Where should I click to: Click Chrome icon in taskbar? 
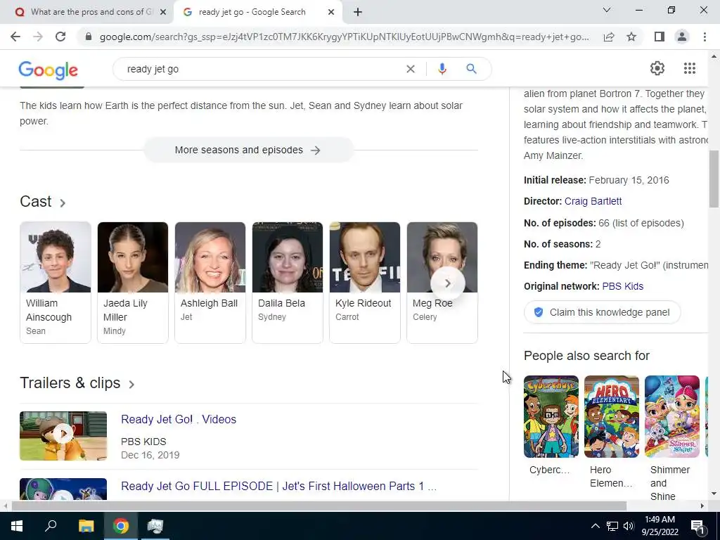121,526
